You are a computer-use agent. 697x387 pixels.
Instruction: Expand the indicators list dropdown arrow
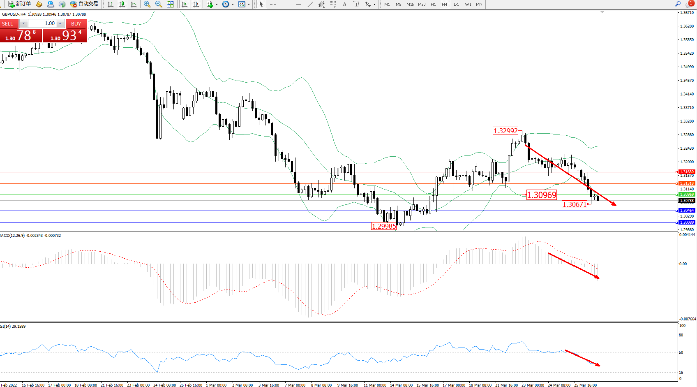217,4
